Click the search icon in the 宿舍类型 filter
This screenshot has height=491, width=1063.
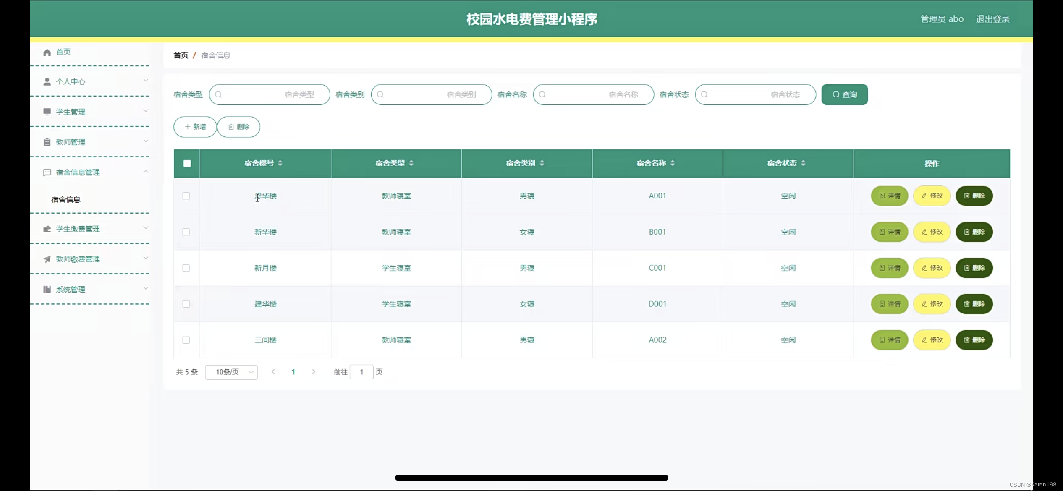point(218,94)
